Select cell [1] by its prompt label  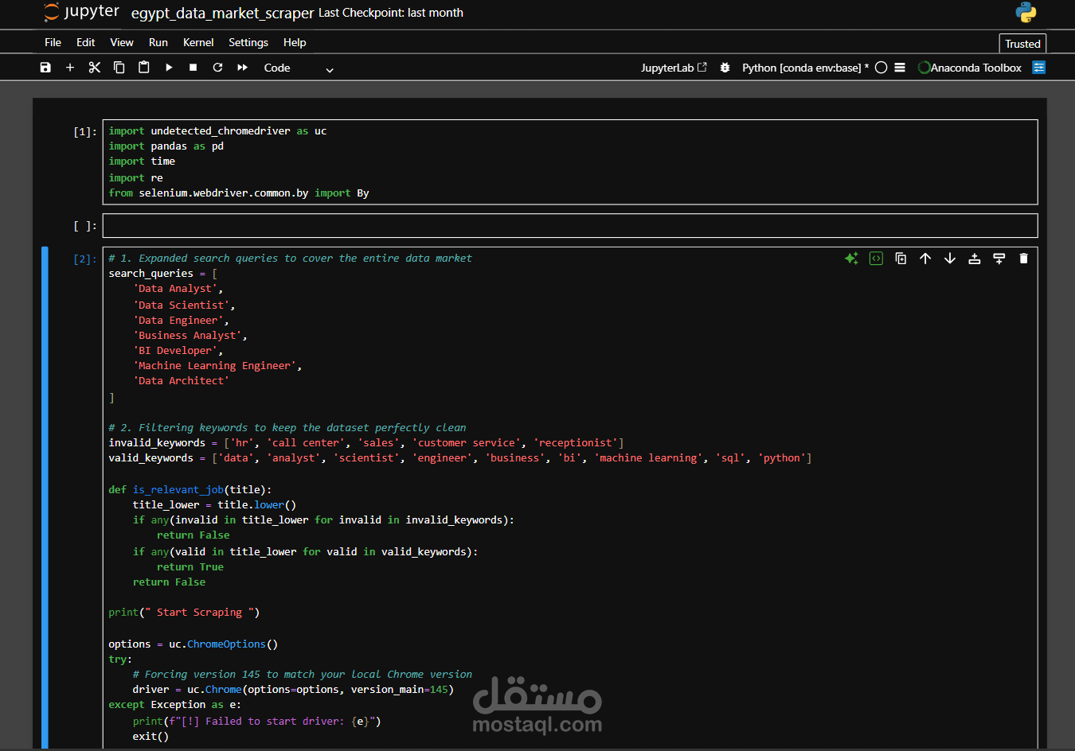84,132
